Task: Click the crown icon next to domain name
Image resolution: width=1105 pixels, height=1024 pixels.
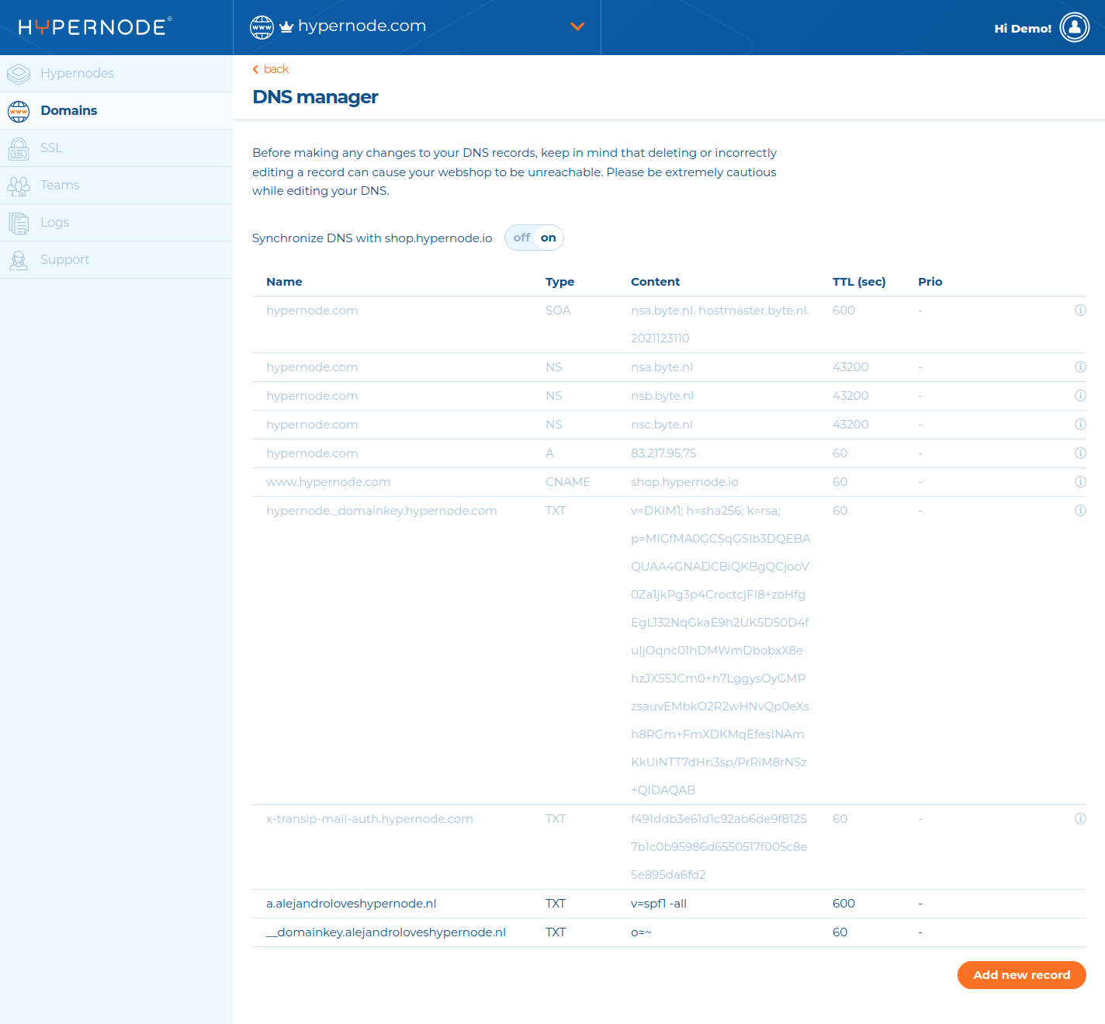Action: [x=286, y=26]
